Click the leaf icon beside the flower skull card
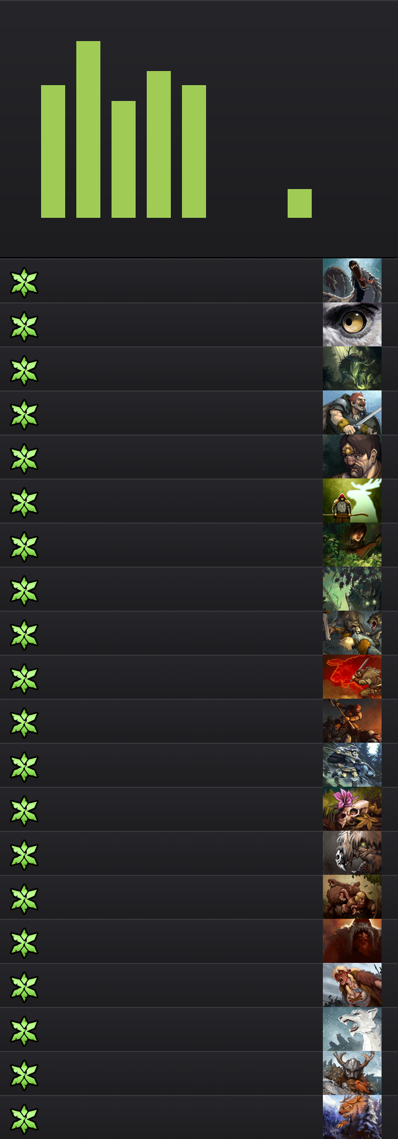 24,811
